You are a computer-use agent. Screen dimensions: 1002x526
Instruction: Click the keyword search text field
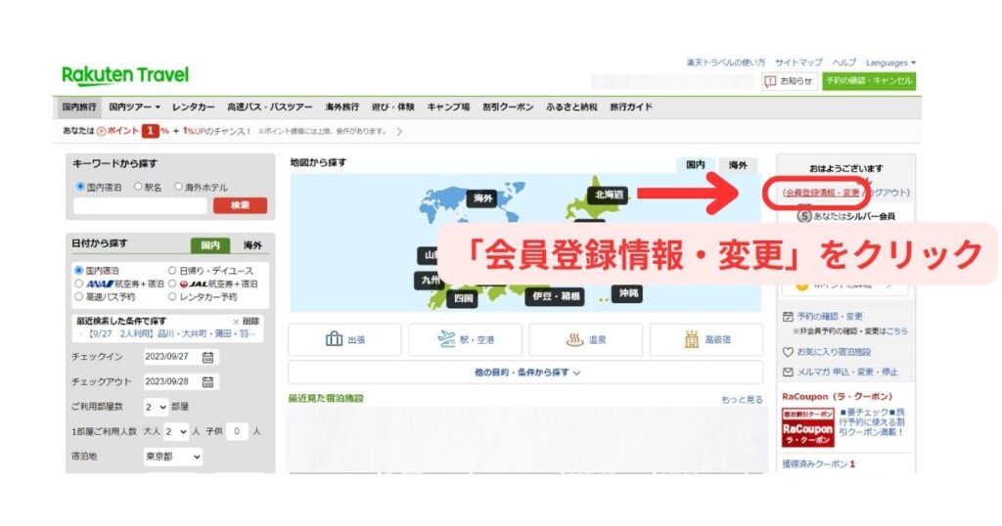(140, 205)
